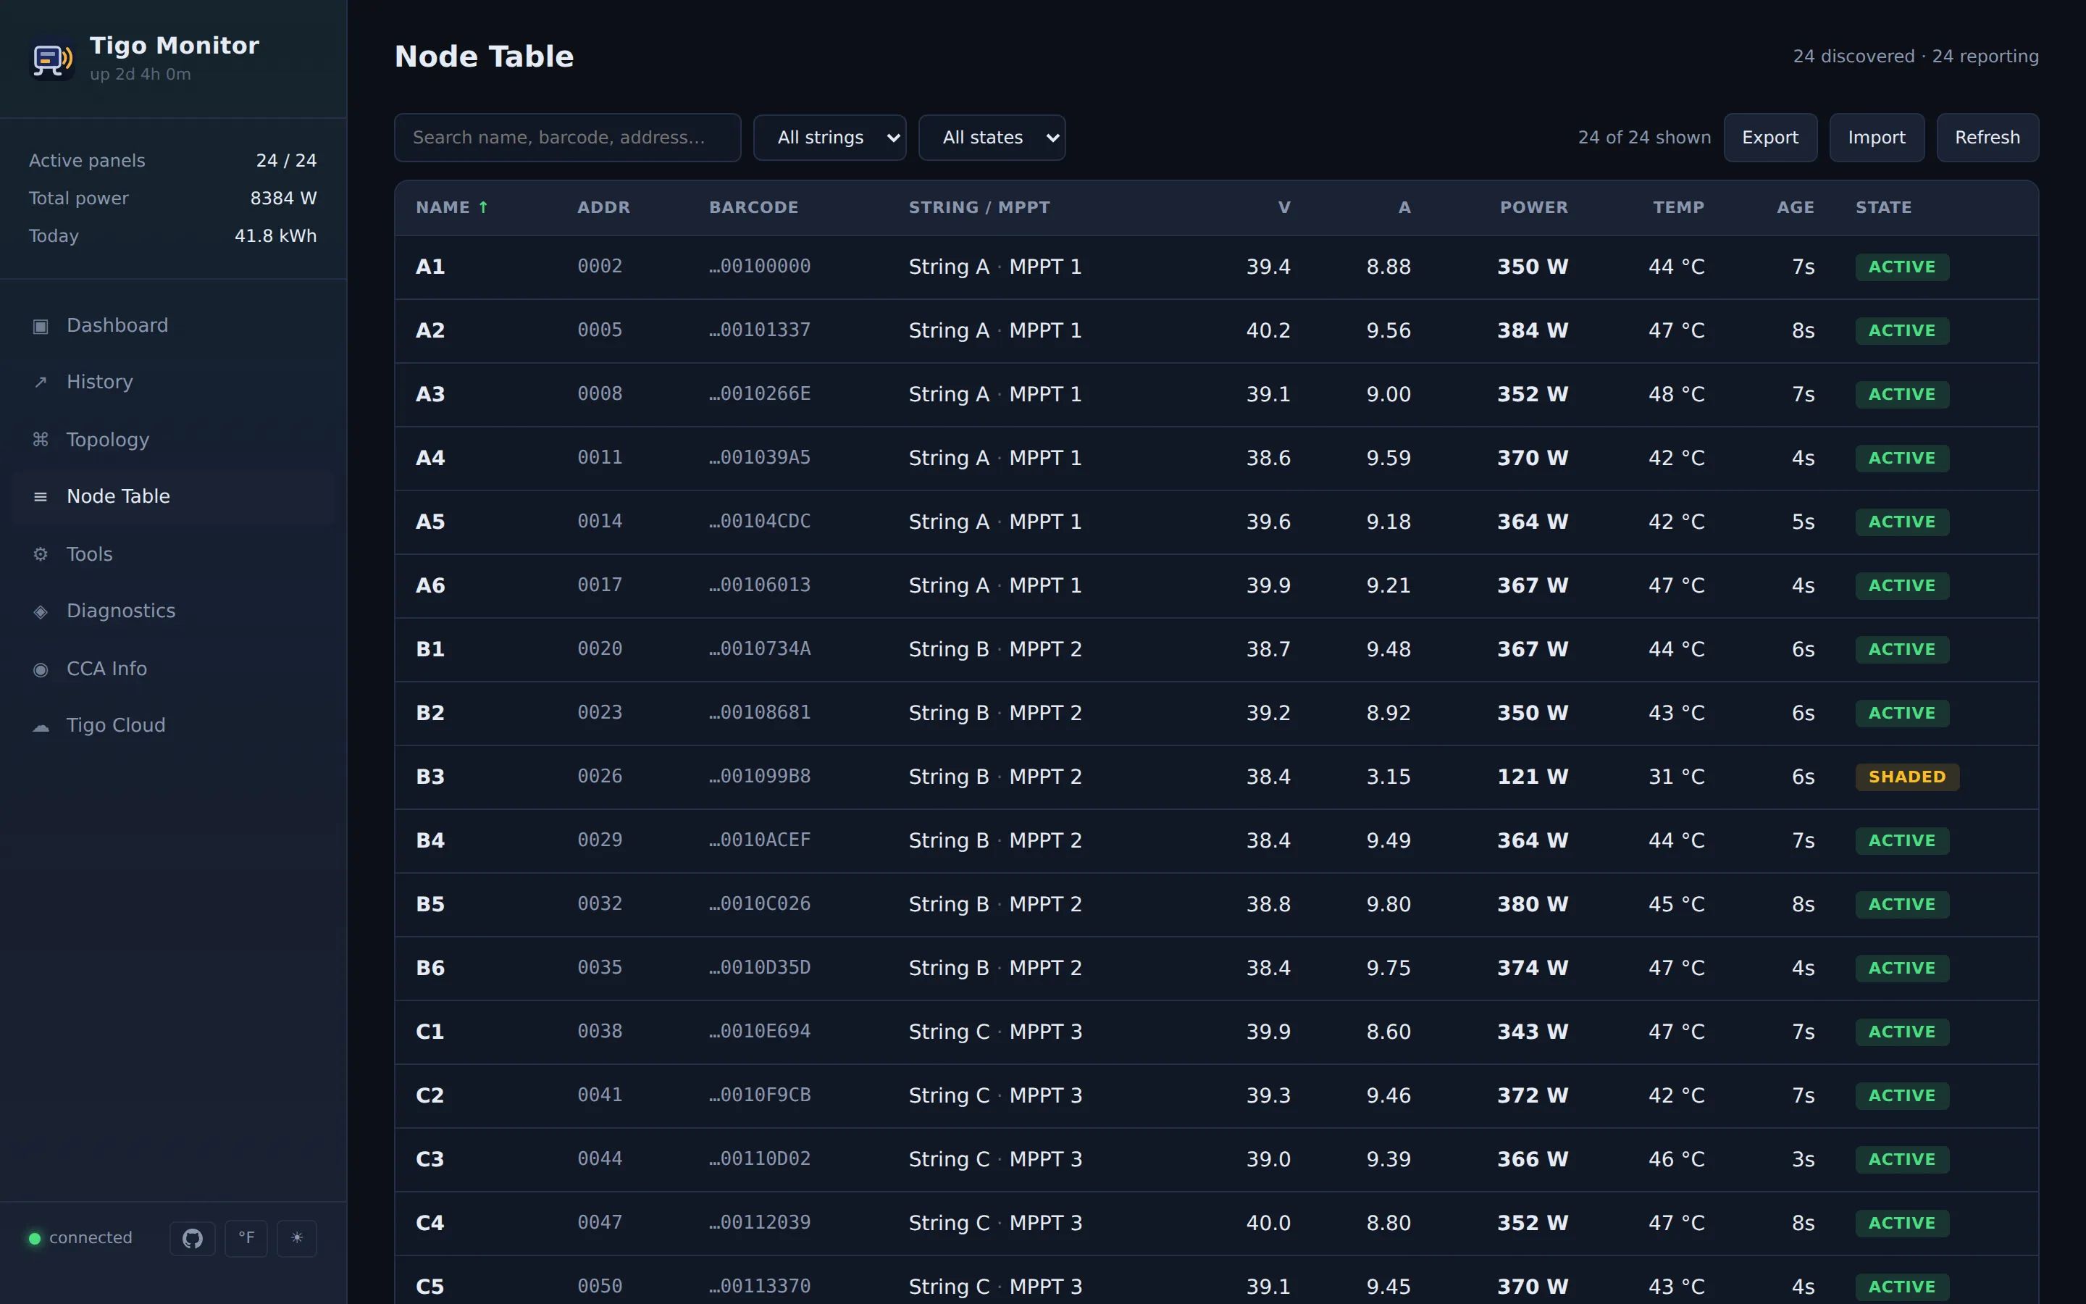The image size is (2086, 1304).
Task: Click the 3.15 current value
Action: tap(1388, 777)
